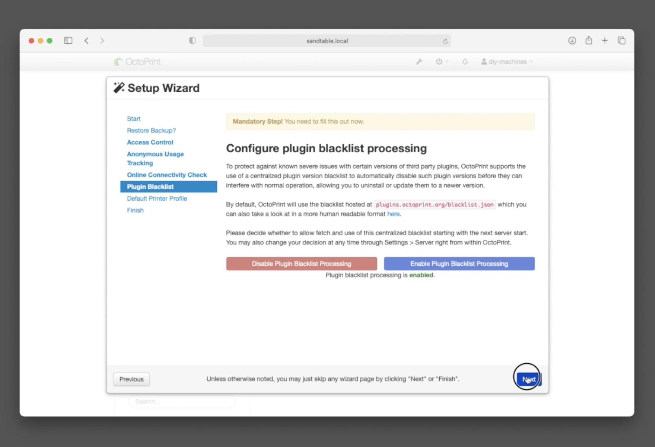Click the Next button
This screenshot has width=655, height=447.
tap(529, 379)
